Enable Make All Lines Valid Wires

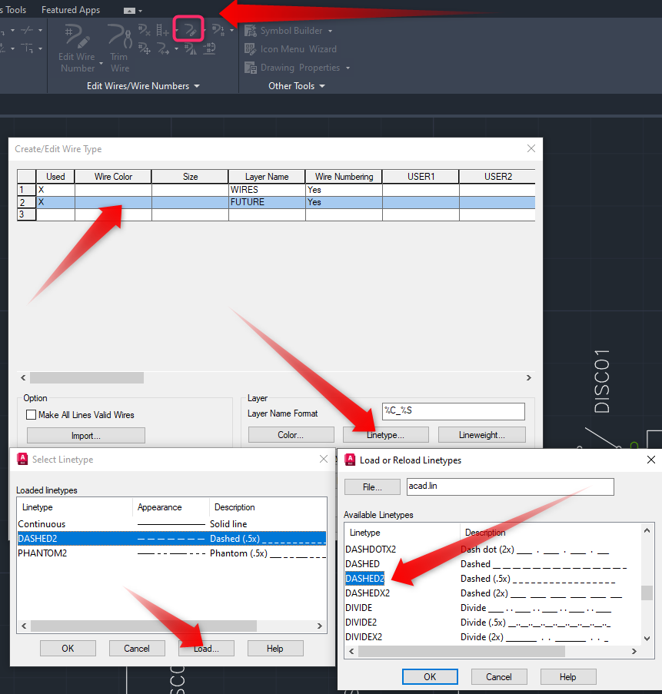(x=29, y=413)
